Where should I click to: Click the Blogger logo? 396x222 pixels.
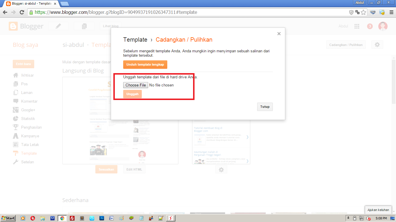click(x=26, y=26)
